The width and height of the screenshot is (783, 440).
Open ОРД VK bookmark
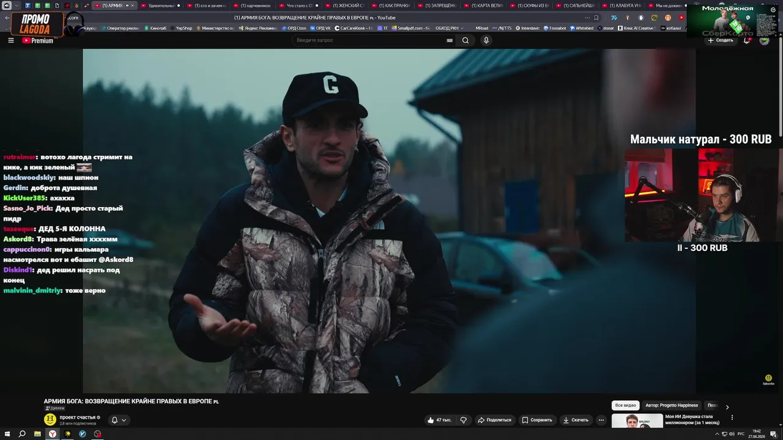(321, 28)
